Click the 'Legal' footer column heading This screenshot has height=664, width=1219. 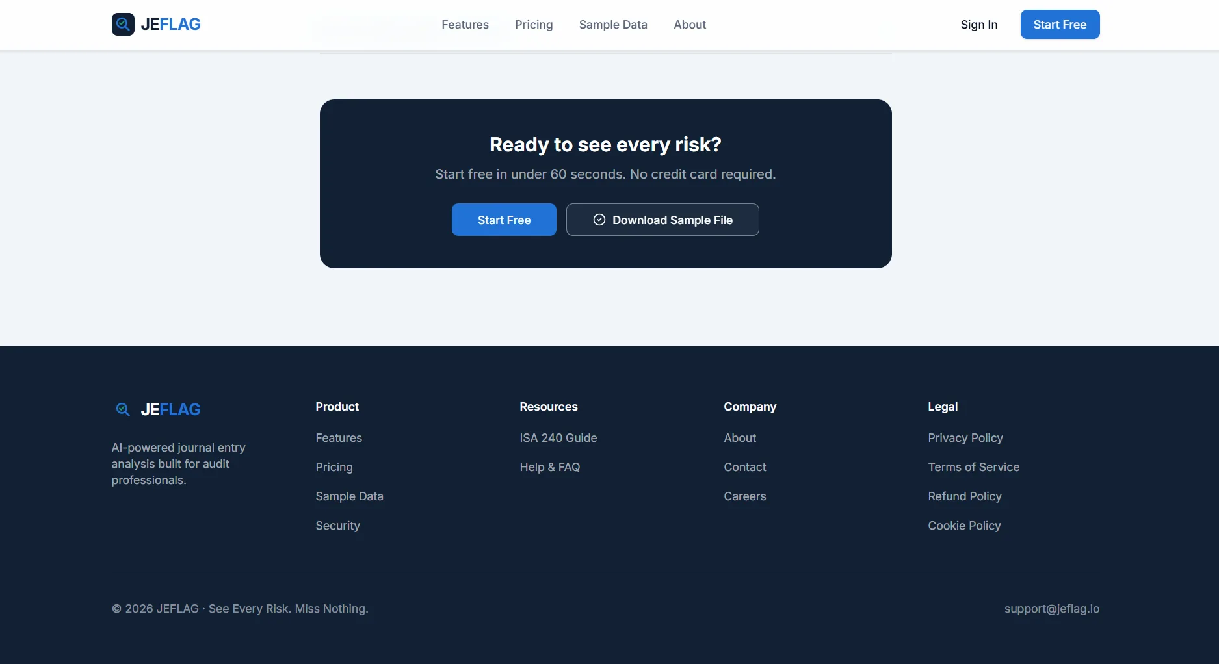pos(943,407)
